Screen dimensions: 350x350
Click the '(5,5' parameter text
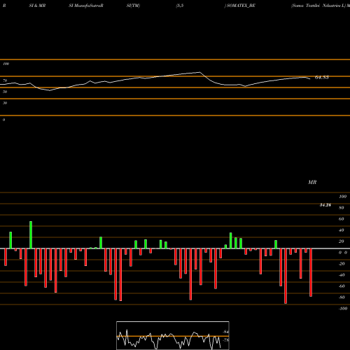(x=180, y=6)
